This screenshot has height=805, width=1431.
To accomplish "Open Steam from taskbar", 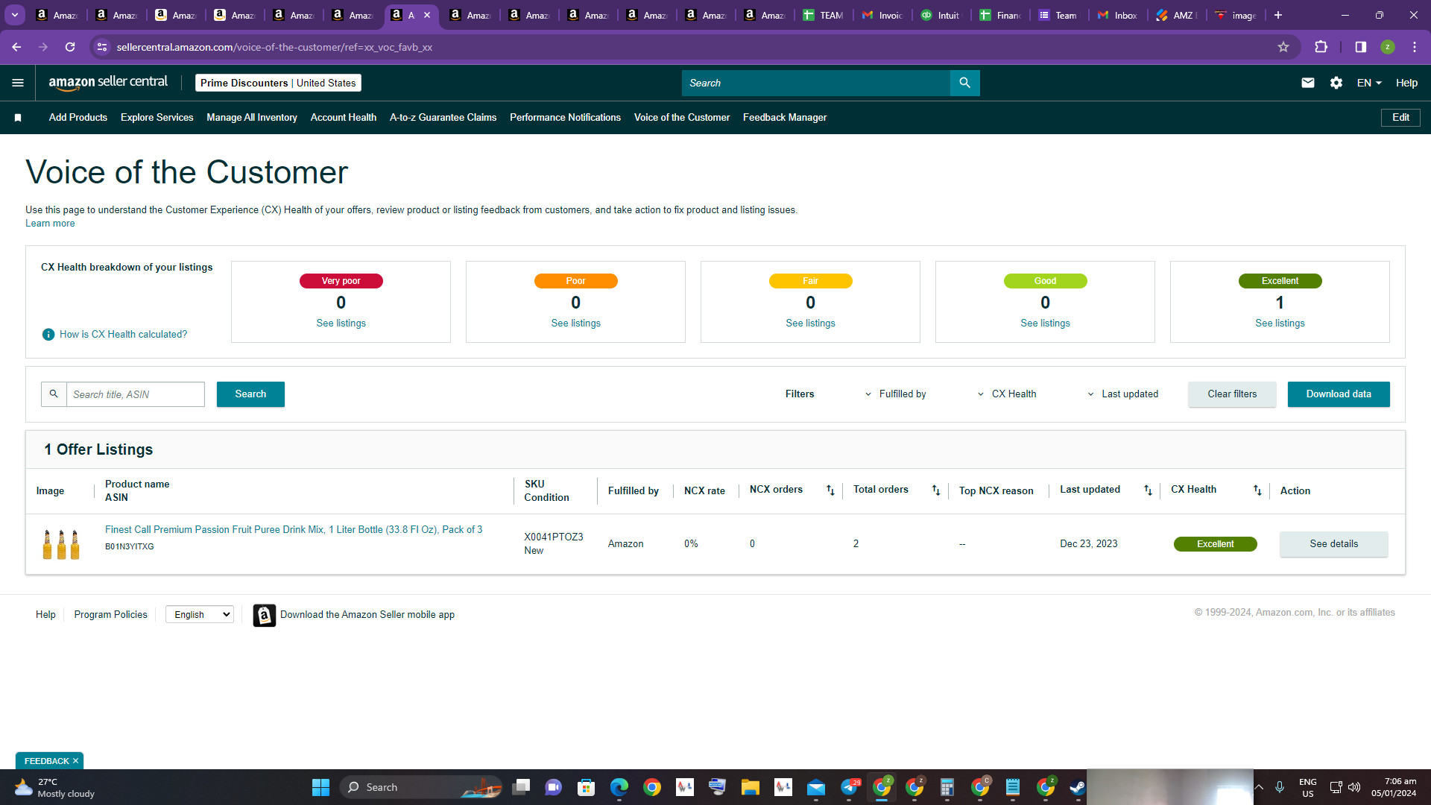I will pyautogui.click(x=1078, y=787).
